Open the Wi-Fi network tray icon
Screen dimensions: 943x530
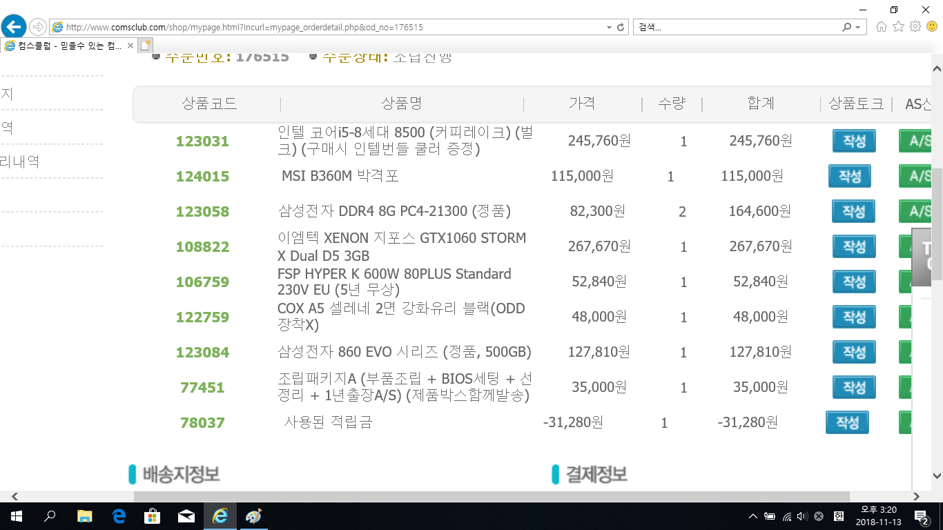click(786, 516)
